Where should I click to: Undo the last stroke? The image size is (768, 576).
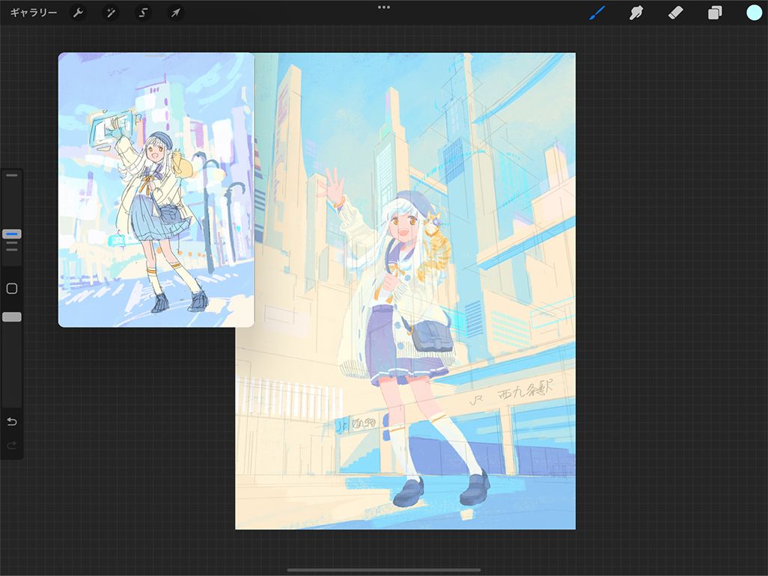[12, 421]
